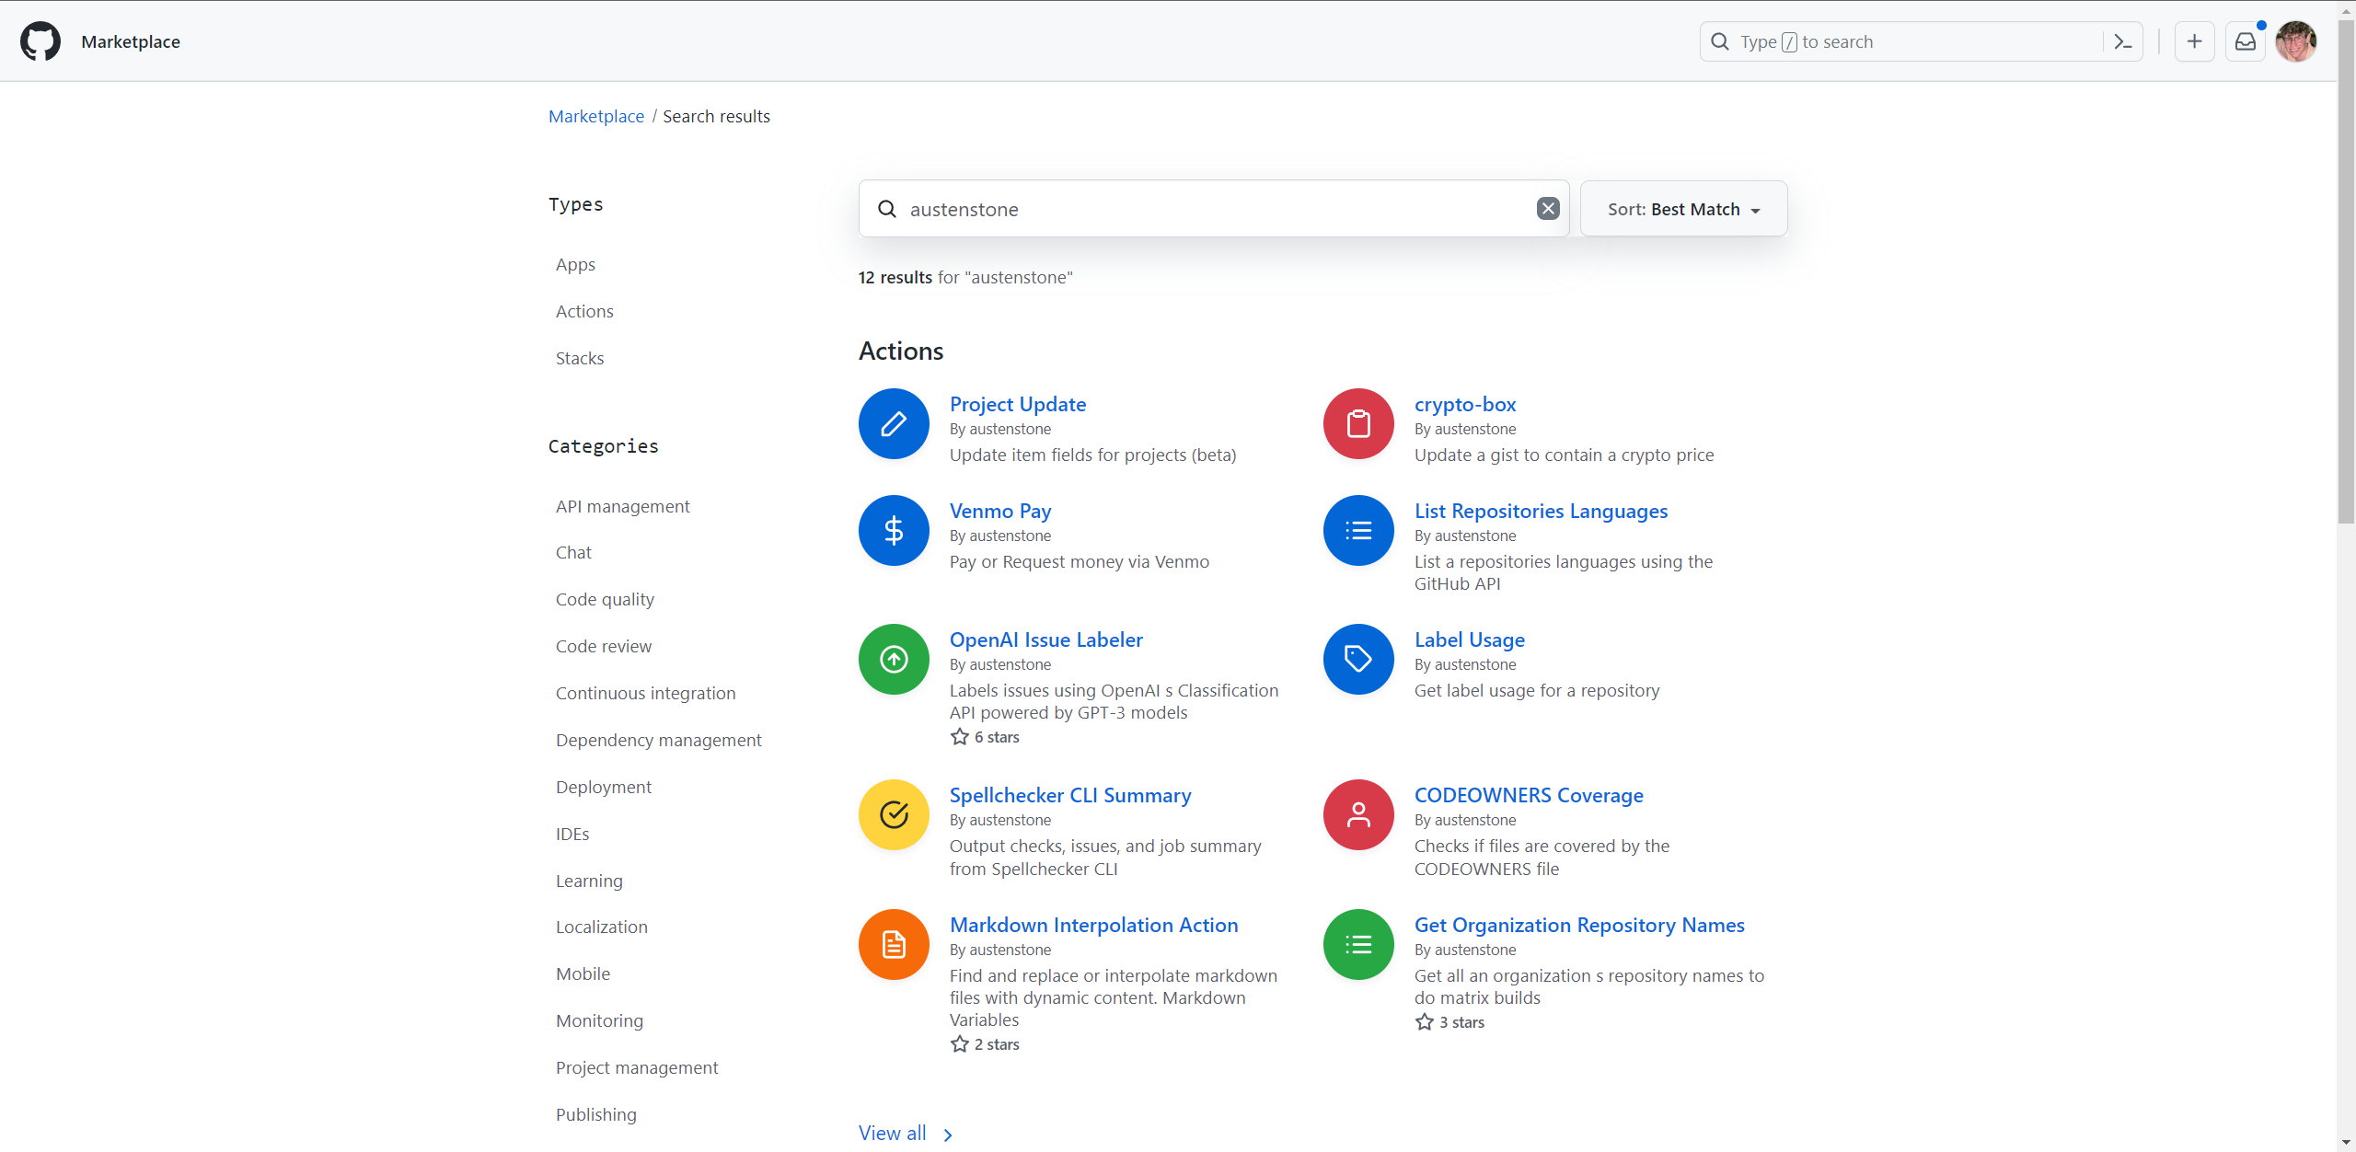
Task: Click the crypto-box clipboard icon
Action: [x=1358, y=423]
